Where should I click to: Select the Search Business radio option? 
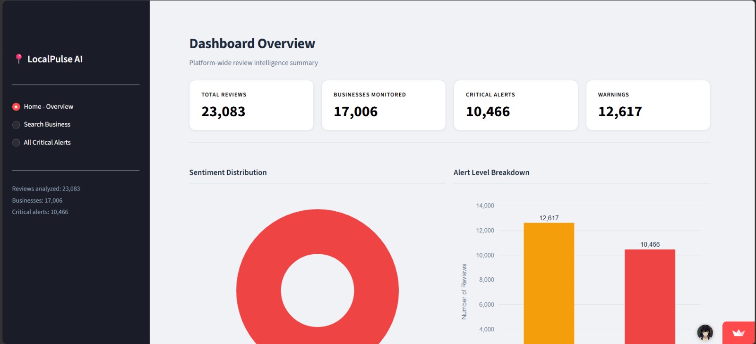(x=16, y=125)
